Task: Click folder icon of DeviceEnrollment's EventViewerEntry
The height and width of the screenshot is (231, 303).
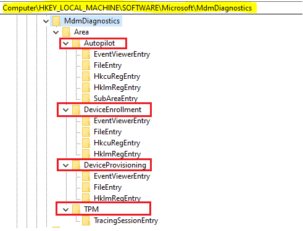Action: pos(86,121)
